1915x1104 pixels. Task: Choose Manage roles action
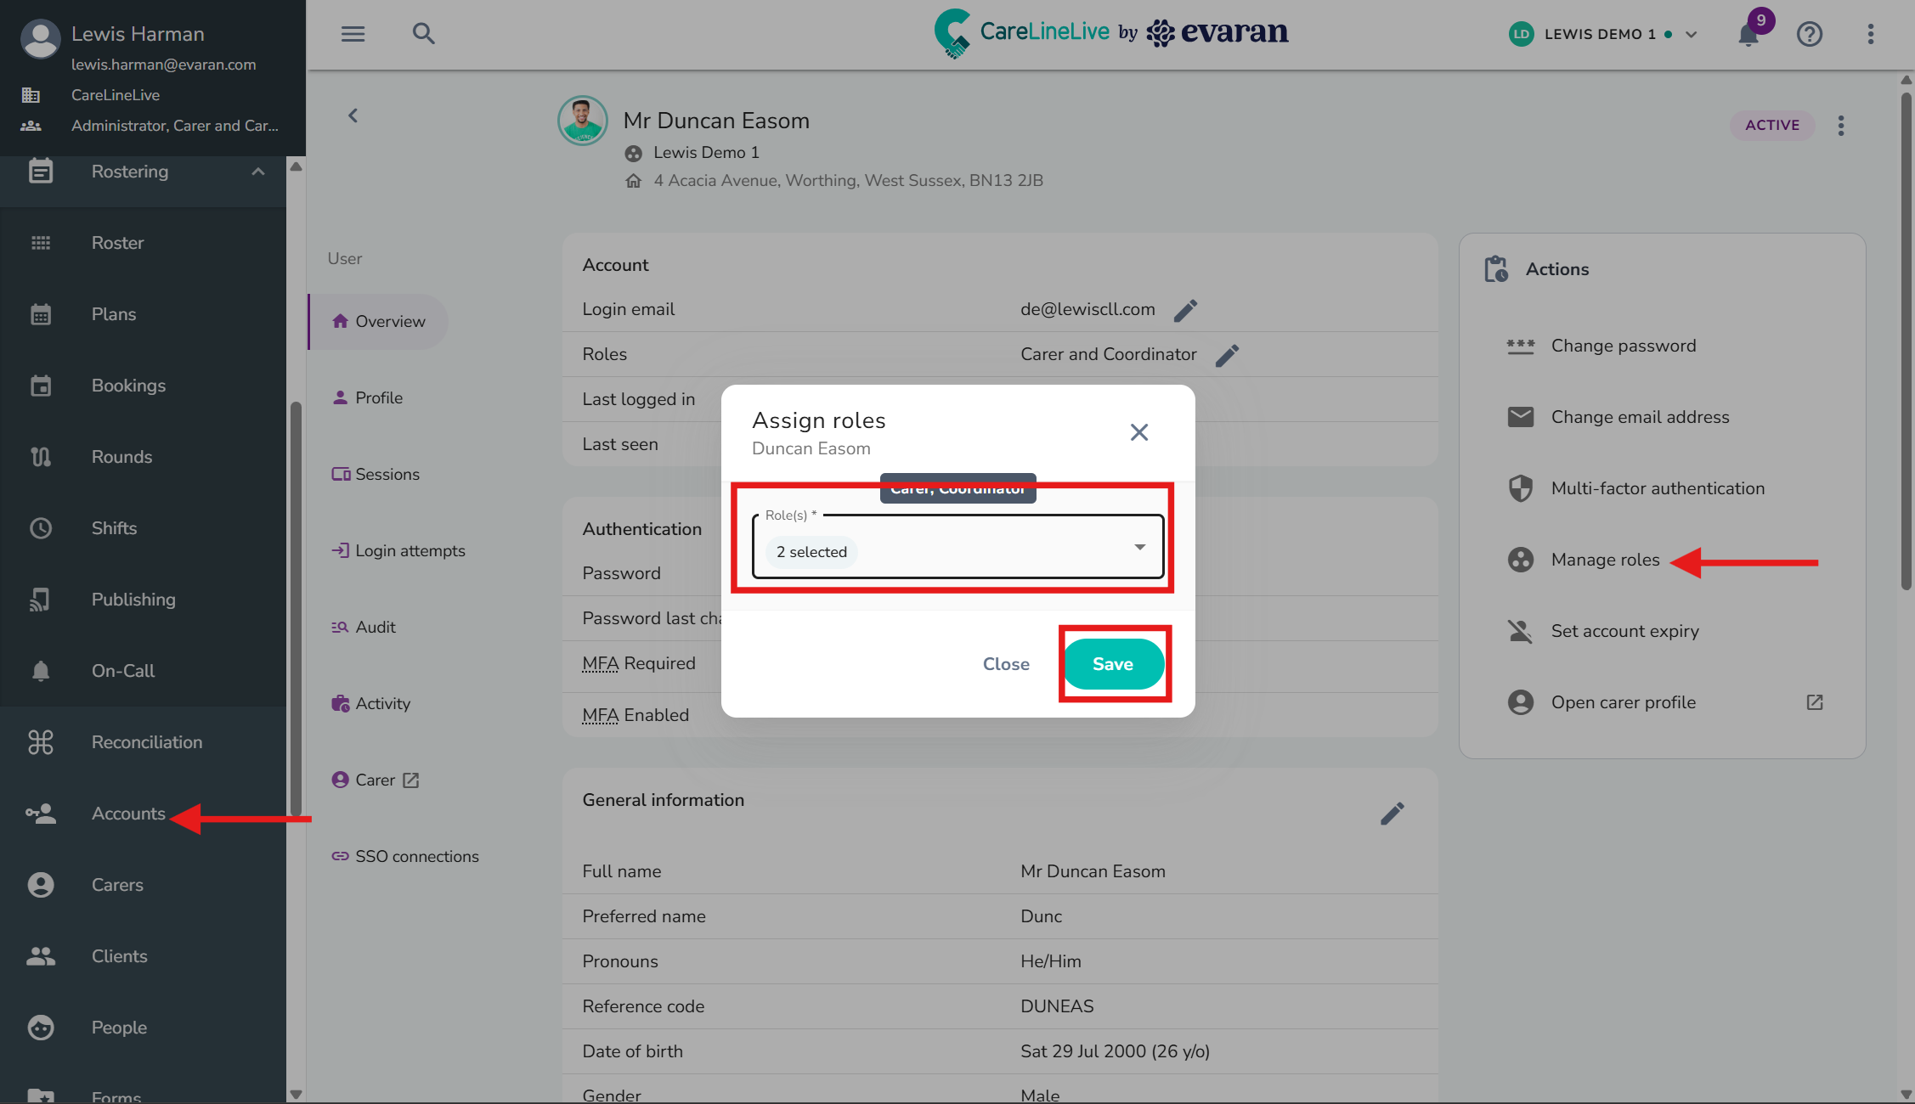tap(1605, 560)
